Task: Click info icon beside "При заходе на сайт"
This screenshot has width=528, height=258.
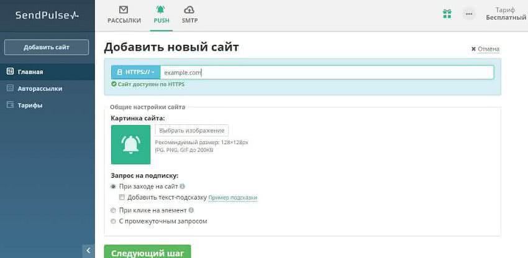Action: point(183,187)
